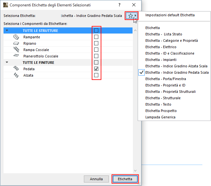This screenshot has height=186, width=211.
Task: Select Etichetta - Porta/Finestra
Action: (x=166, y=79)
